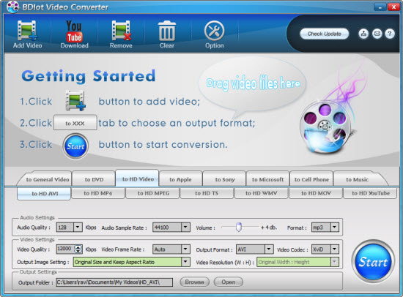The width and height of the screenshot is (403, 297).
Task: Open the Output Image Setting dropdown
Action: [x=185, y=262]
